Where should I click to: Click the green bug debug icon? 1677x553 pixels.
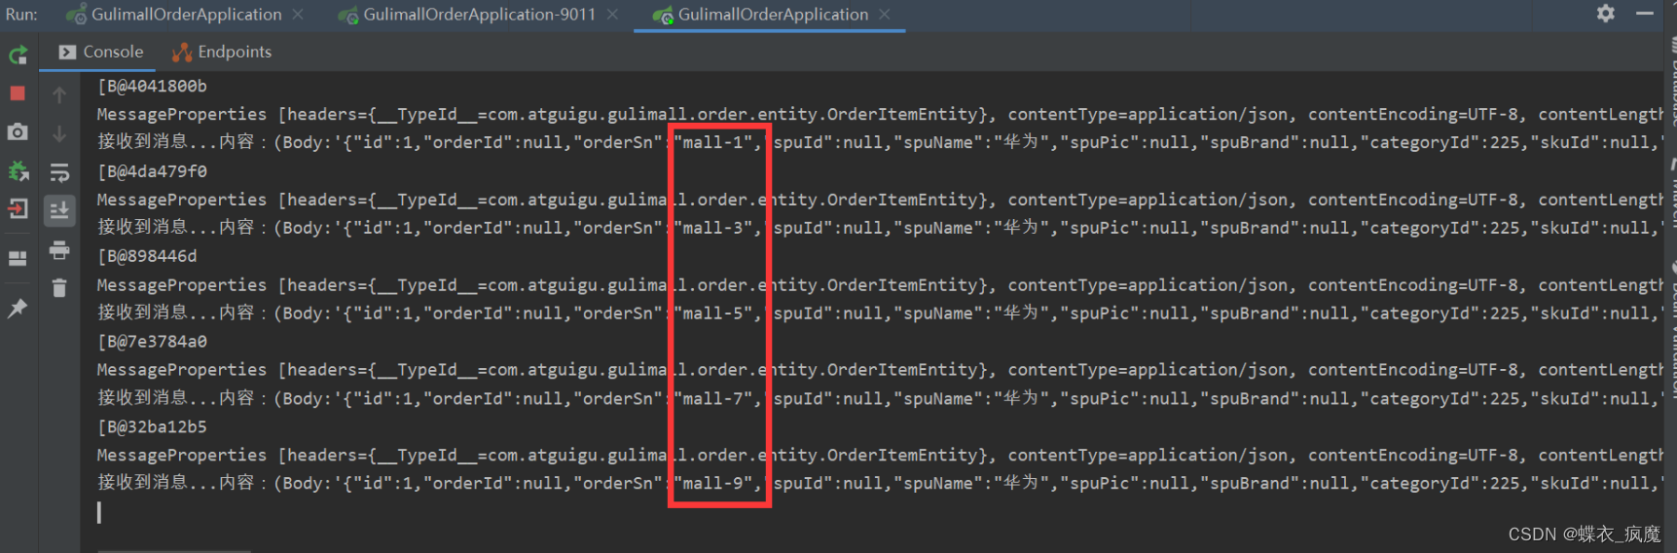(18, 171)
